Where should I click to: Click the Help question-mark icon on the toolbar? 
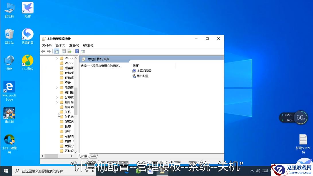point(76,51)
